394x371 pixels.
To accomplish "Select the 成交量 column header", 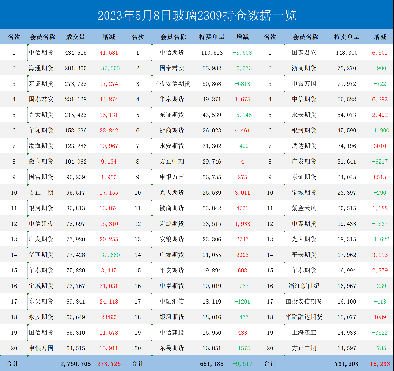I will [x=75, y=37].
